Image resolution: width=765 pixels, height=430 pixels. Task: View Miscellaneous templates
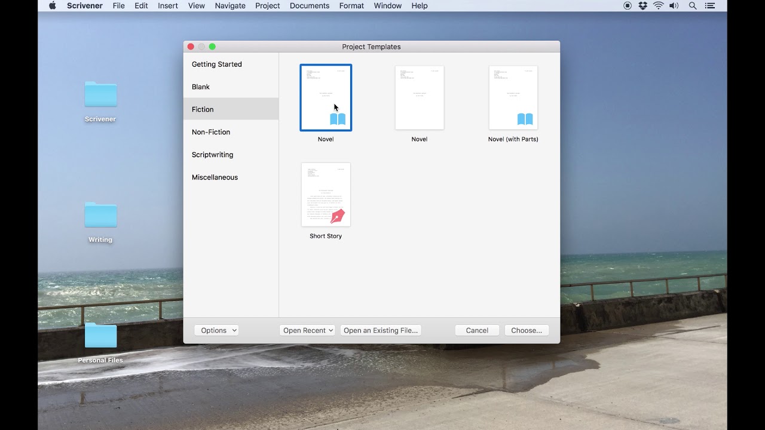[x=231, y=177]
